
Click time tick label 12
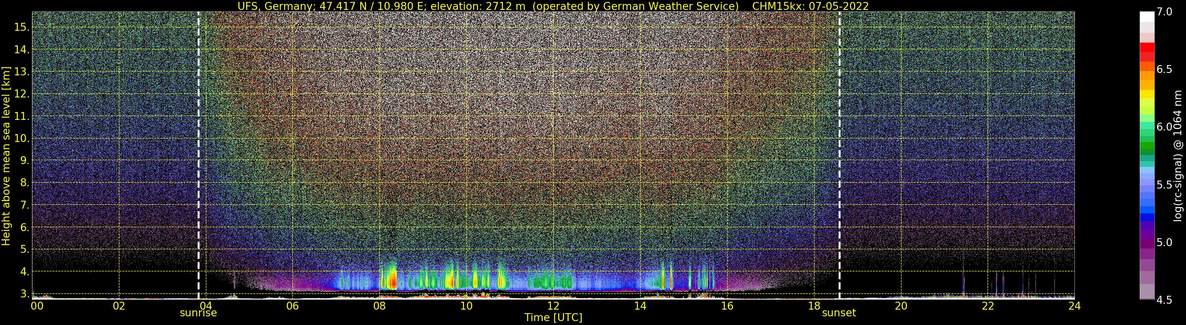coord(553,306)
